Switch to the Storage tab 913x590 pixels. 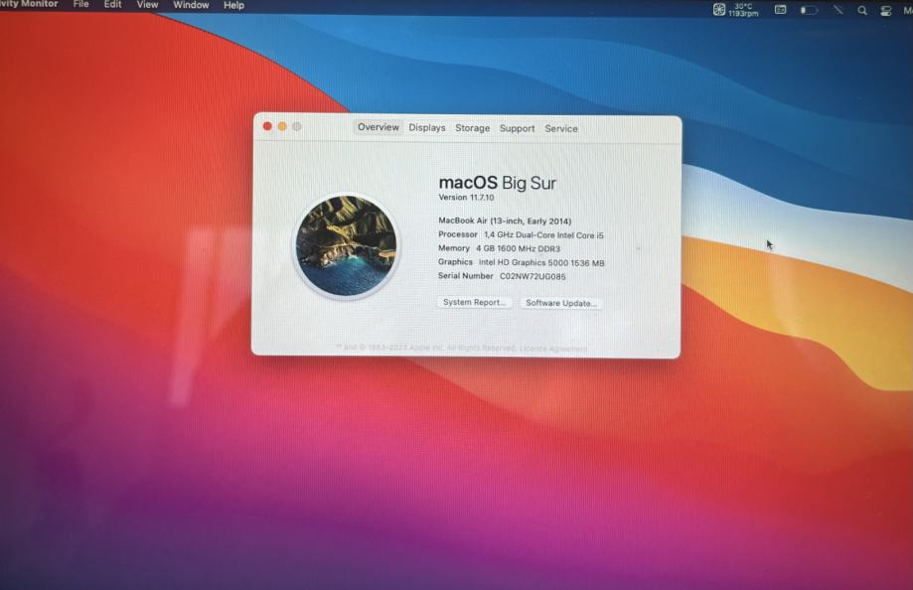click(472, 128)
